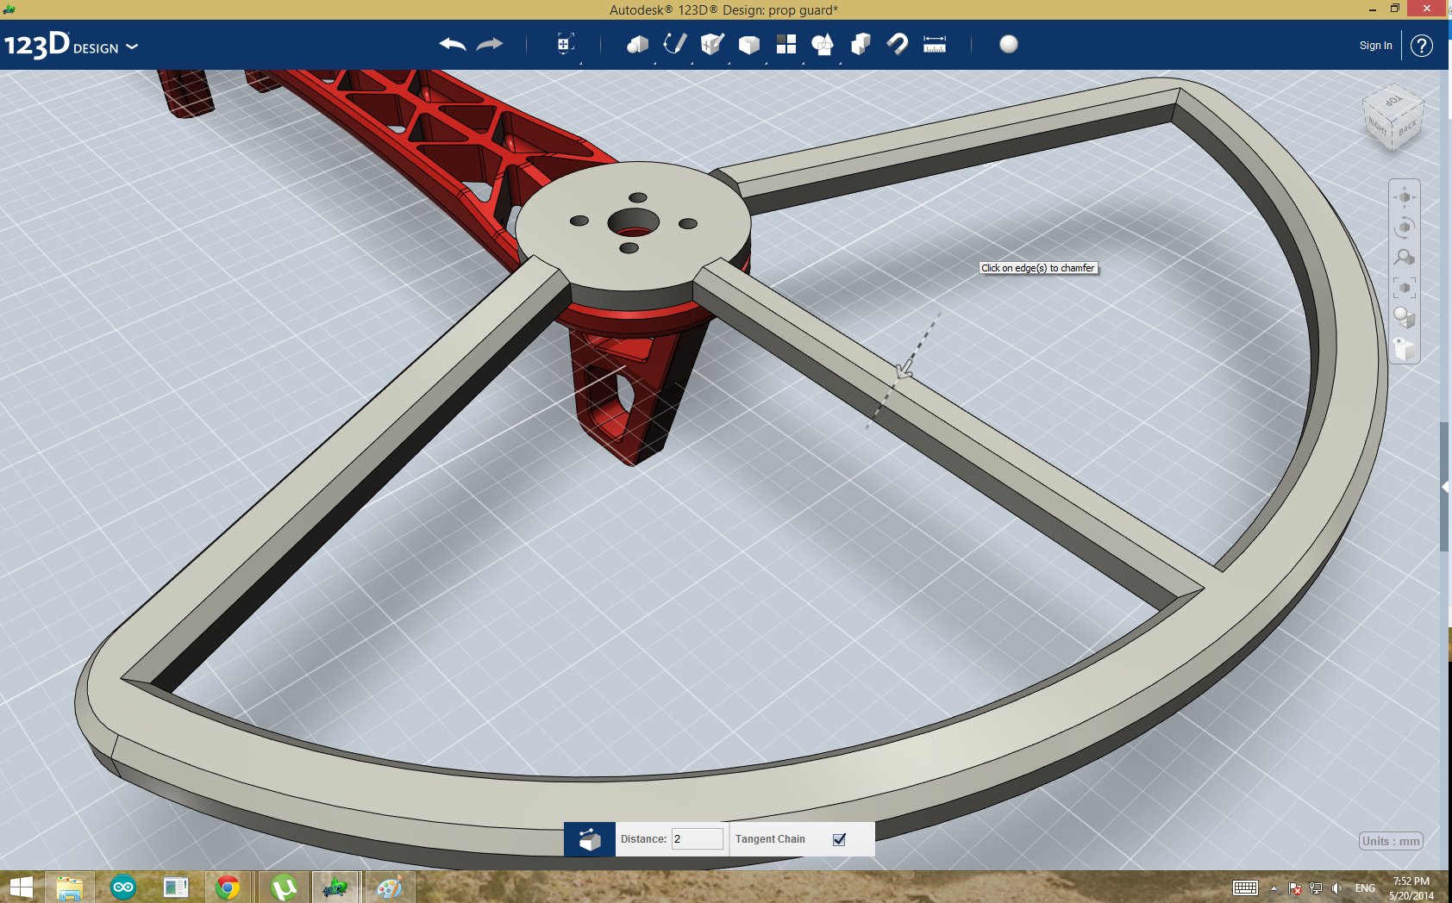The height and width of the screenshot is (903, 1452).
Task: Select the Pattern tool
Action: pyautogui.click(x=786, y=45)
